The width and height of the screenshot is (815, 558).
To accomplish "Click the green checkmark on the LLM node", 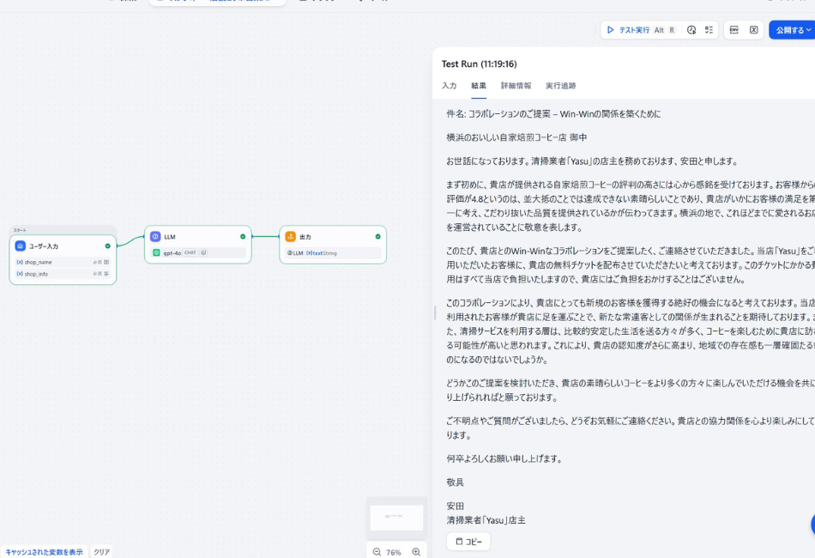I will [x=243, y=237].
